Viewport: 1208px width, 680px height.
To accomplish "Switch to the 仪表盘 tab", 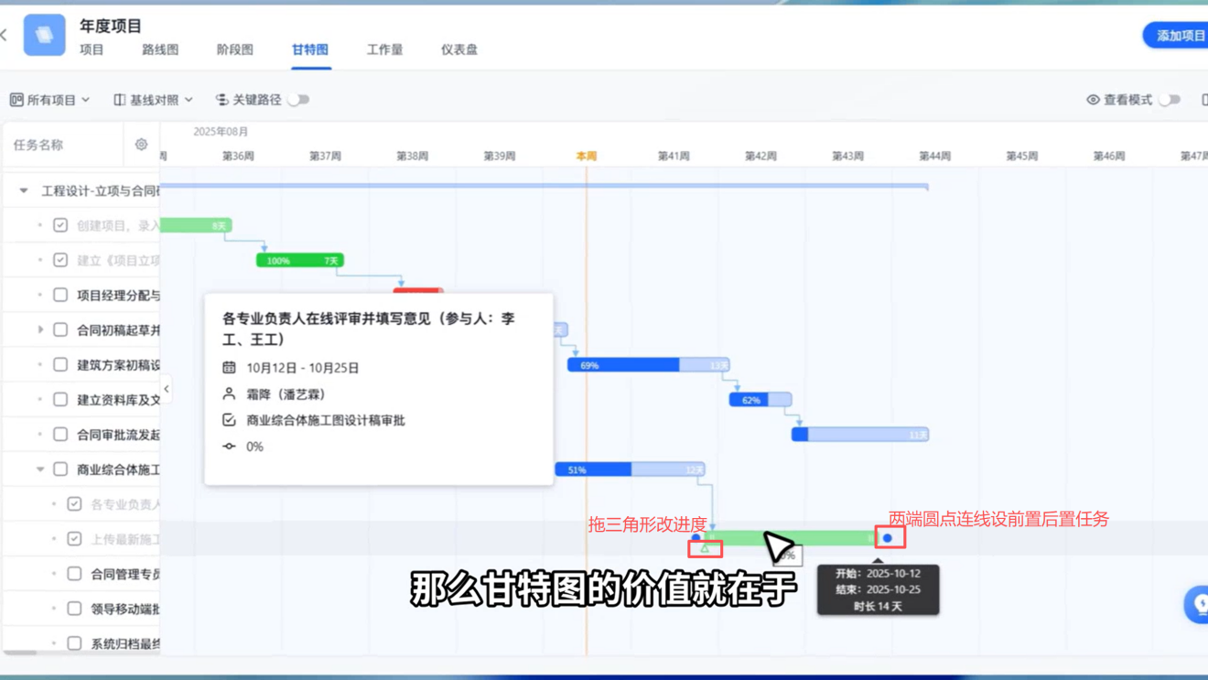I will 459,49.
